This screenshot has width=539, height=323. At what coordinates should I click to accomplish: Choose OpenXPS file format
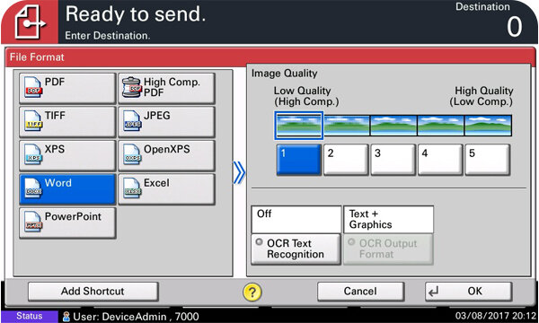pyautogui.click(x=167, y=155)
